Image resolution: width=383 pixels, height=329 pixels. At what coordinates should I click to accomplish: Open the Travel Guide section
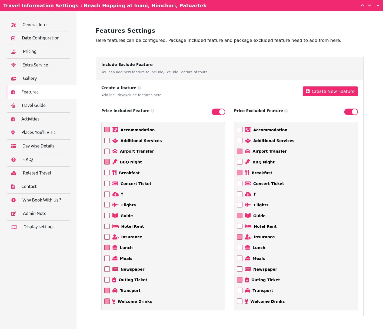pos(39,106)
